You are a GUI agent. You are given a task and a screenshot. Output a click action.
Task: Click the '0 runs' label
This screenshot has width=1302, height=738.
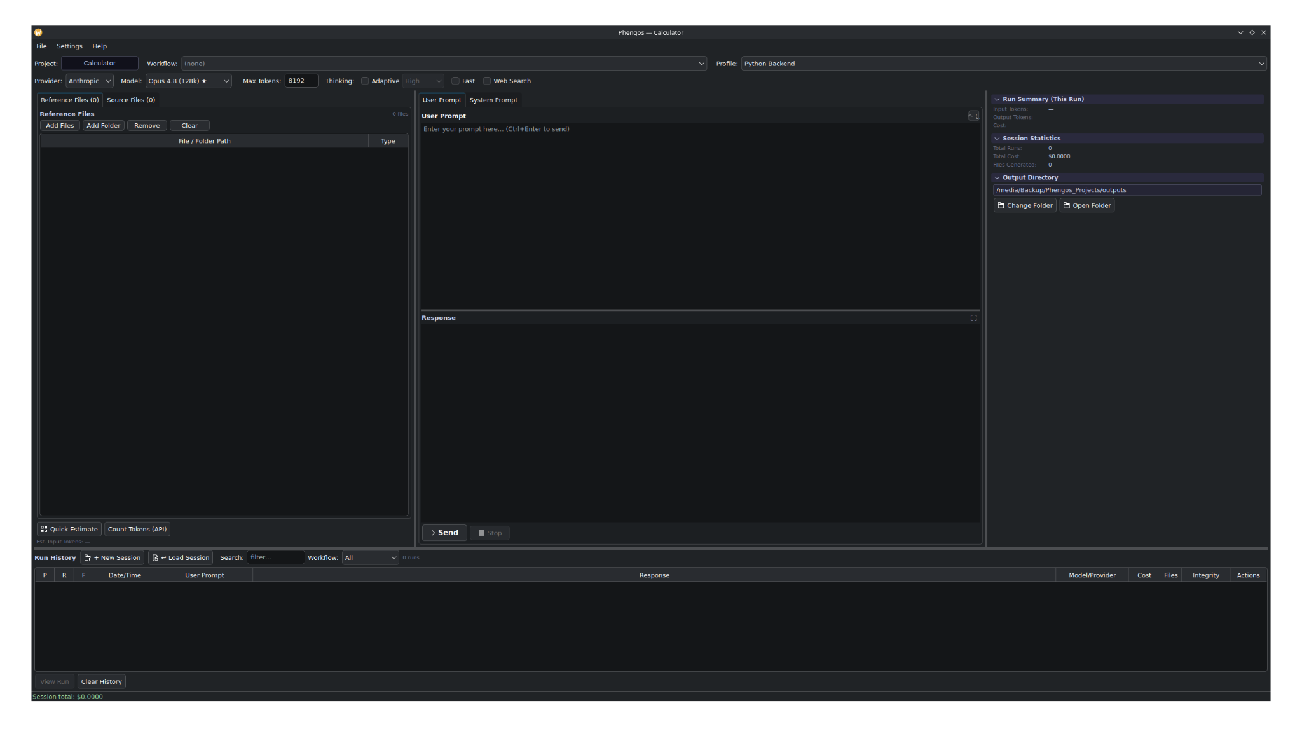pyautogui.click(x=411, y=558)
